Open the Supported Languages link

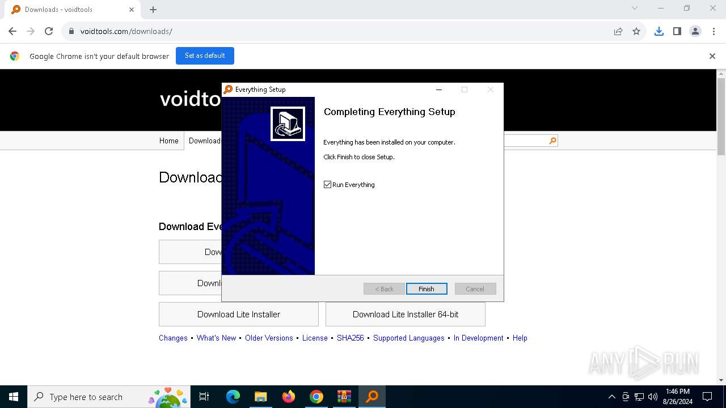click(x=409, y=338)
